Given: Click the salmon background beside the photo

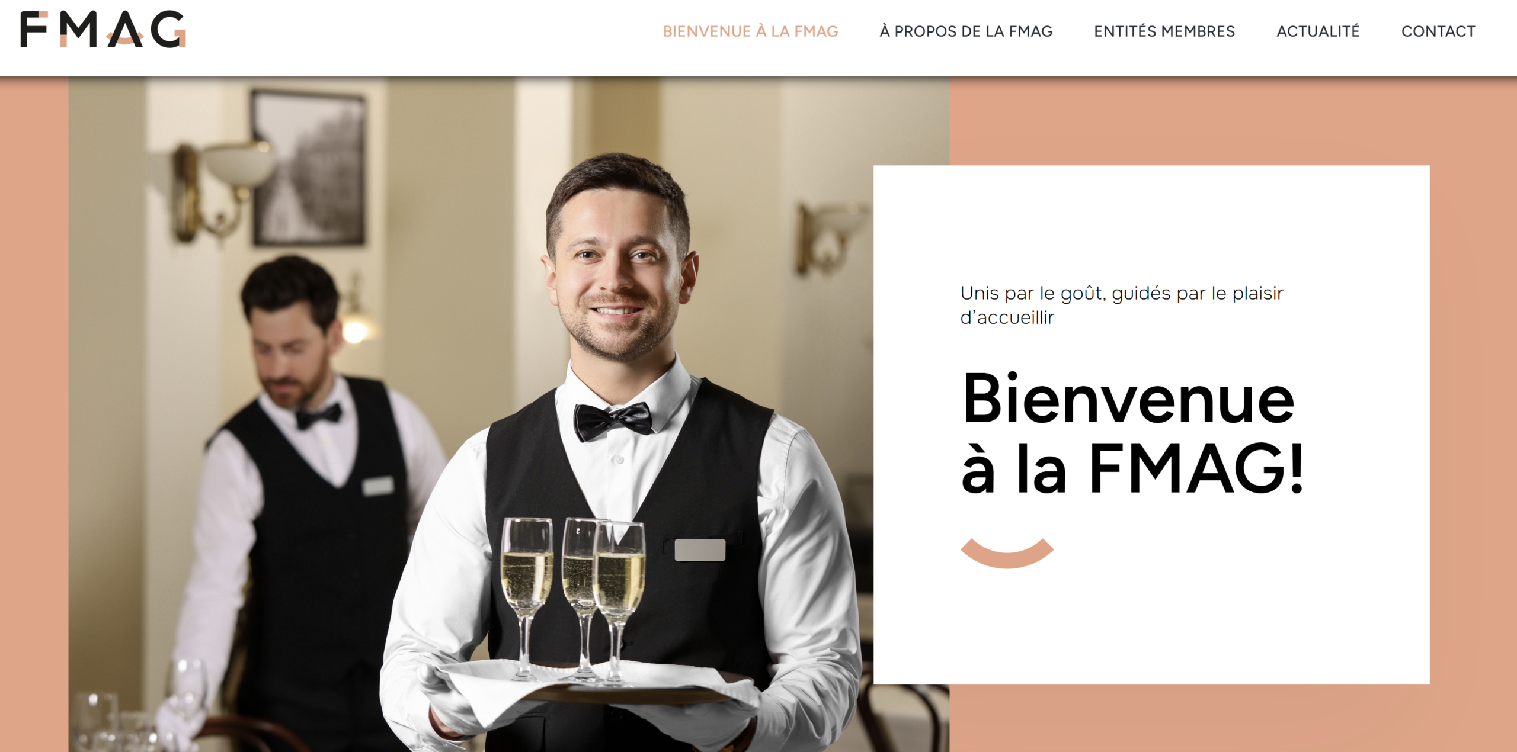Looking at the screenshot, I should tap(34, 414).
